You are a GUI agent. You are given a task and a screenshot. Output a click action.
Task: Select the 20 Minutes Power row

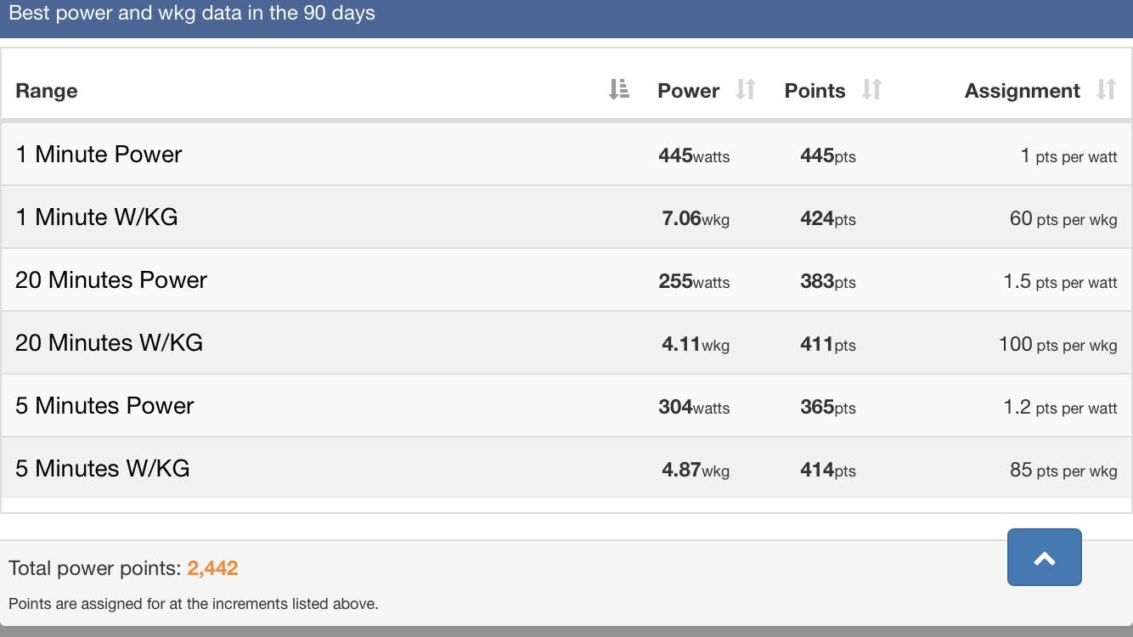[566, 280]
